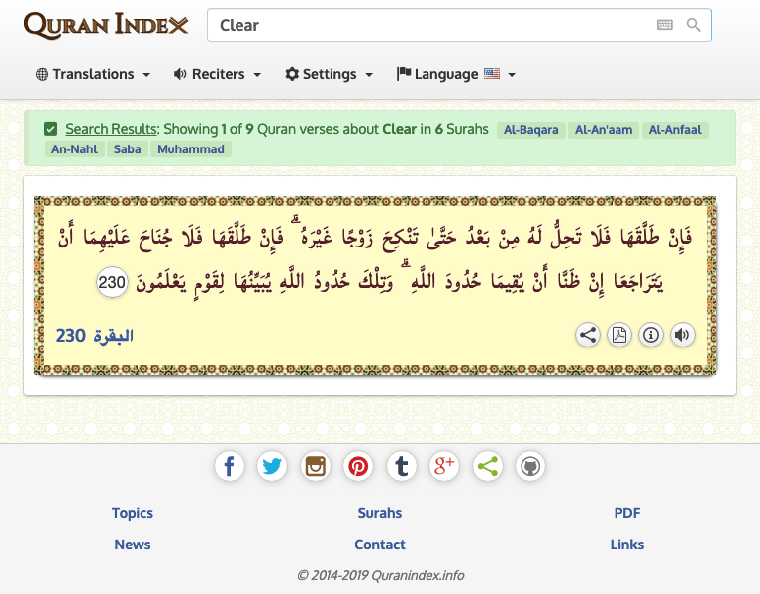Filter by the An-Nahl surah tag
The width and height of the screenshot is (760, 594).
72,149
